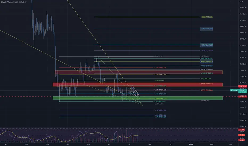This screenshot has height=146, width=248.
Task: Select the 0.786(23715.55) level label
Action: point(206,66)
